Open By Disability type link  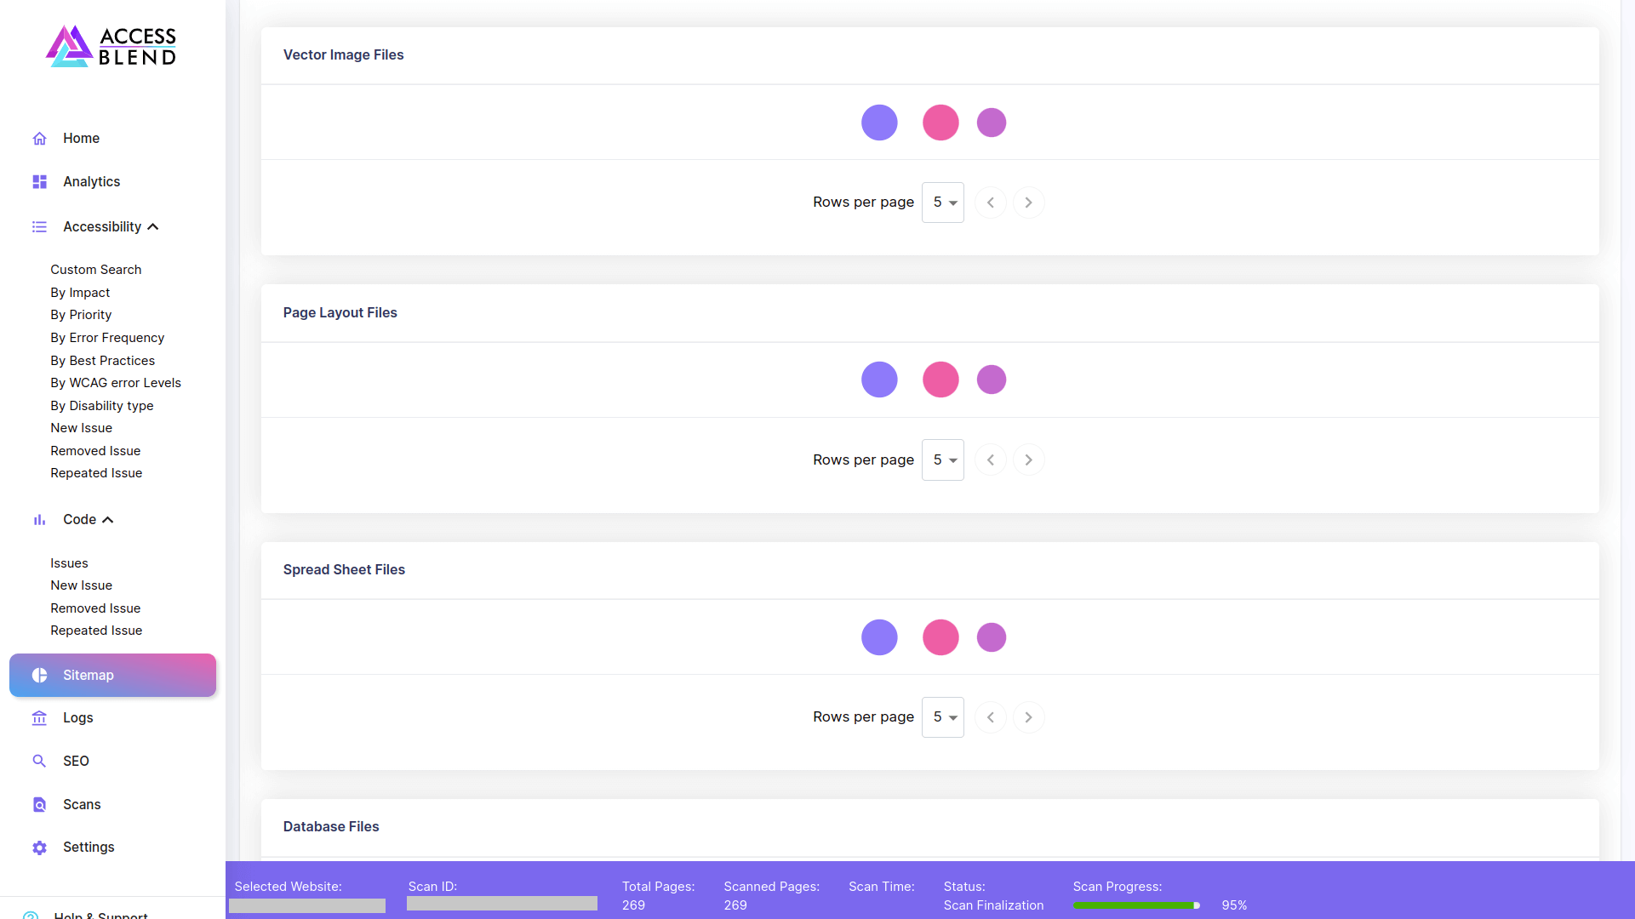(x=102, y=406)
